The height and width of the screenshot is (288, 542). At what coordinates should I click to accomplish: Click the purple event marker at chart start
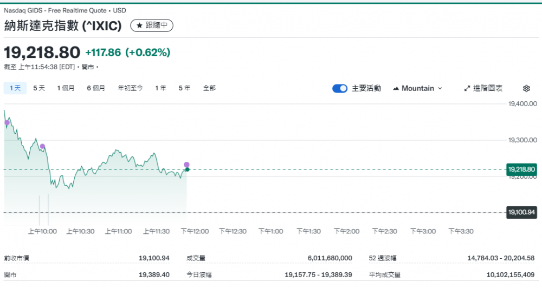click(7, 123)
